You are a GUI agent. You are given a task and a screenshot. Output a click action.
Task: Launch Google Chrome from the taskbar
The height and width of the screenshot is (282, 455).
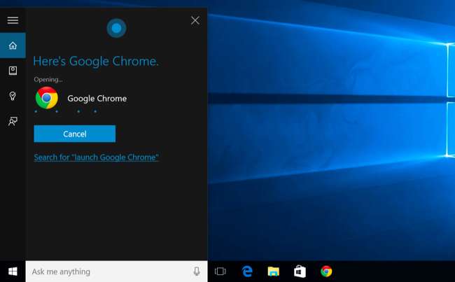pyautogui.click(x=326, y=272)
